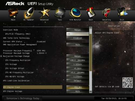The height and width of the screenshot is (101, 135).
Task: Open Overclock Mode Manual dropdown
Action: [x=77, y=30]
